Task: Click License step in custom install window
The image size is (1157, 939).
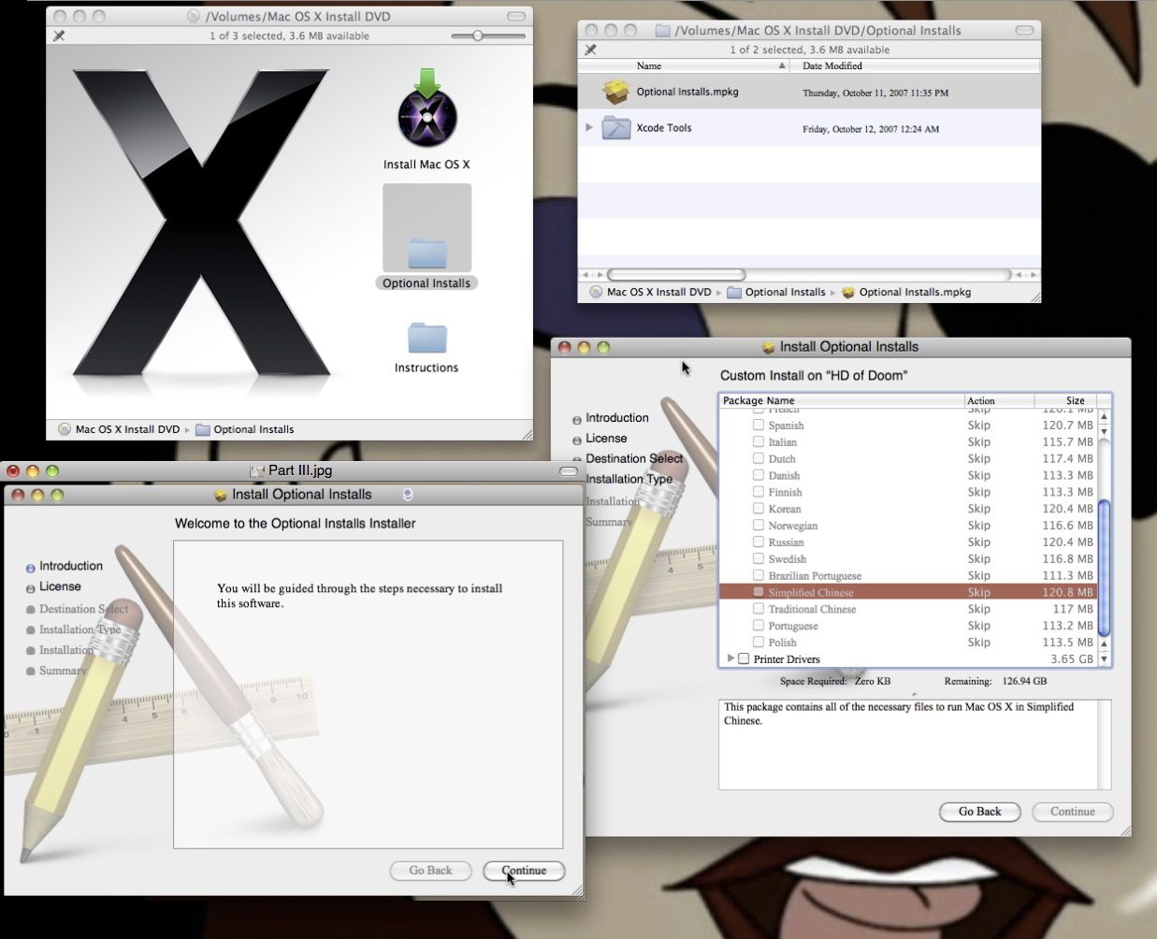Action: click(x=606, y=438)
